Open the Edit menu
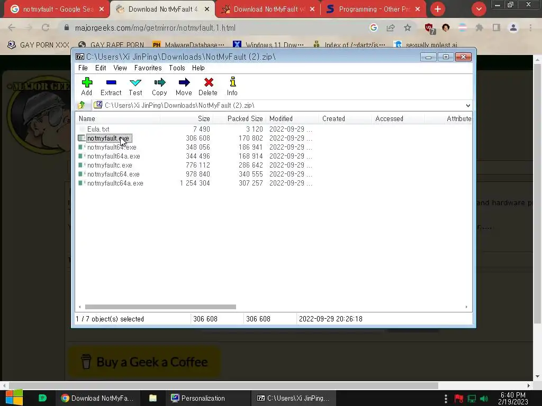This screenshot has height=406, width=542. tap(101, 68)
